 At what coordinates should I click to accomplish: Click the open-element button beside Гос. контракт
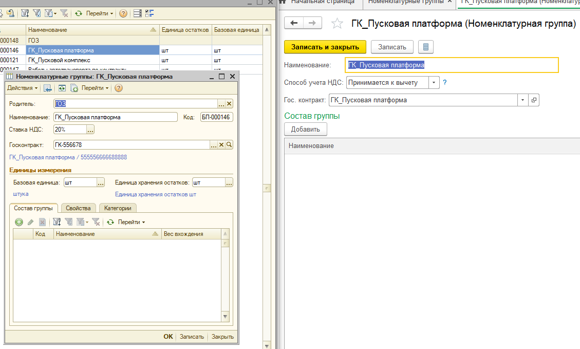(534, 100)
